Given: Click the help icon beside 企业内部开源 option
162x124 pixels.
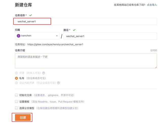Looking at the screenshot, I should (x=58, y=83).
